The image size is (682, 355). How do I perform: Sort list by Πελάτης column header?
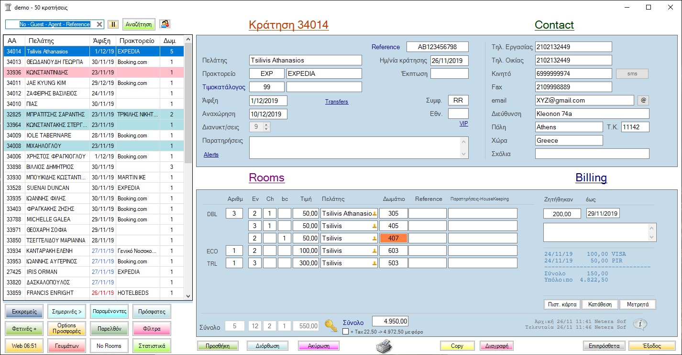coord(56,41)
